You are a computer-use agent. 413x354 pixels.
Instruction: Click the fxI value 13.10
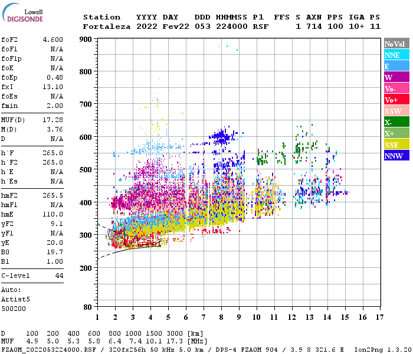pyautogui.click(x=53, y=87)
